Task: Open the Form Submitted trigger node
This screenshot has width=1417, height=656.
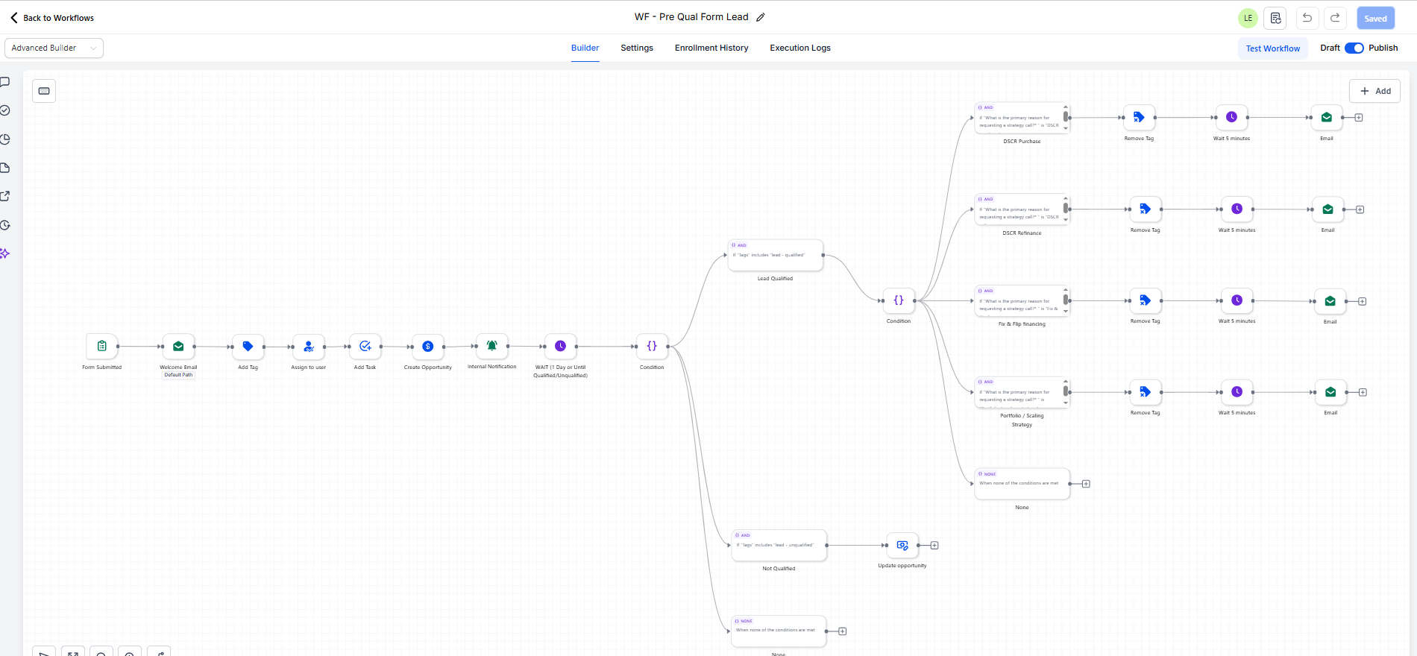Action: pyautogui.click(x=102, y=346)
